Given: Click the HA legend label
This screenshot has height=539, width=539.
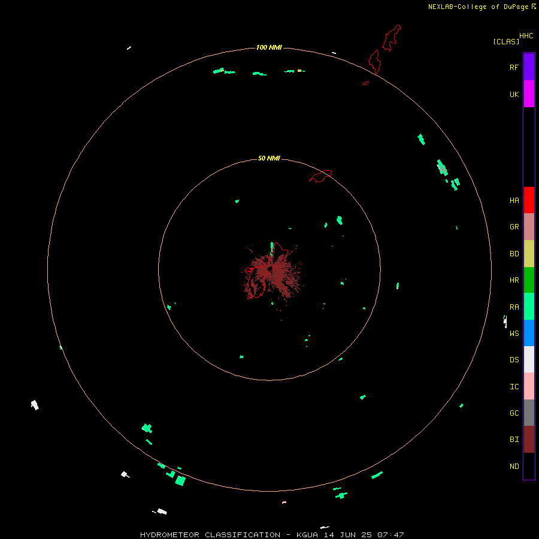Looking at the screenshot, I should click(514, 201).
